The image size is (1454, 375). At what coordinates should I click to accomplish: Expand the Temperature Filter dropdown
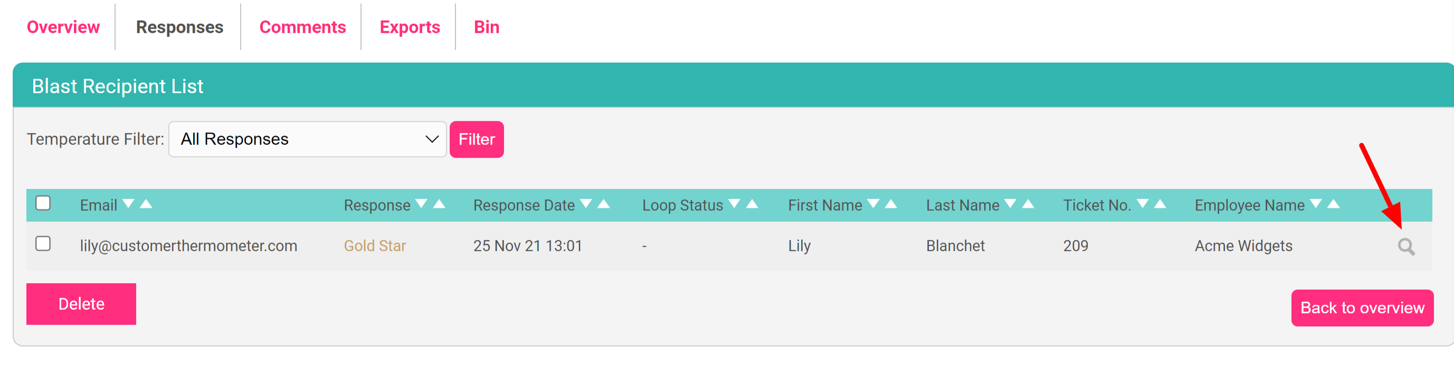click(308, 139)
